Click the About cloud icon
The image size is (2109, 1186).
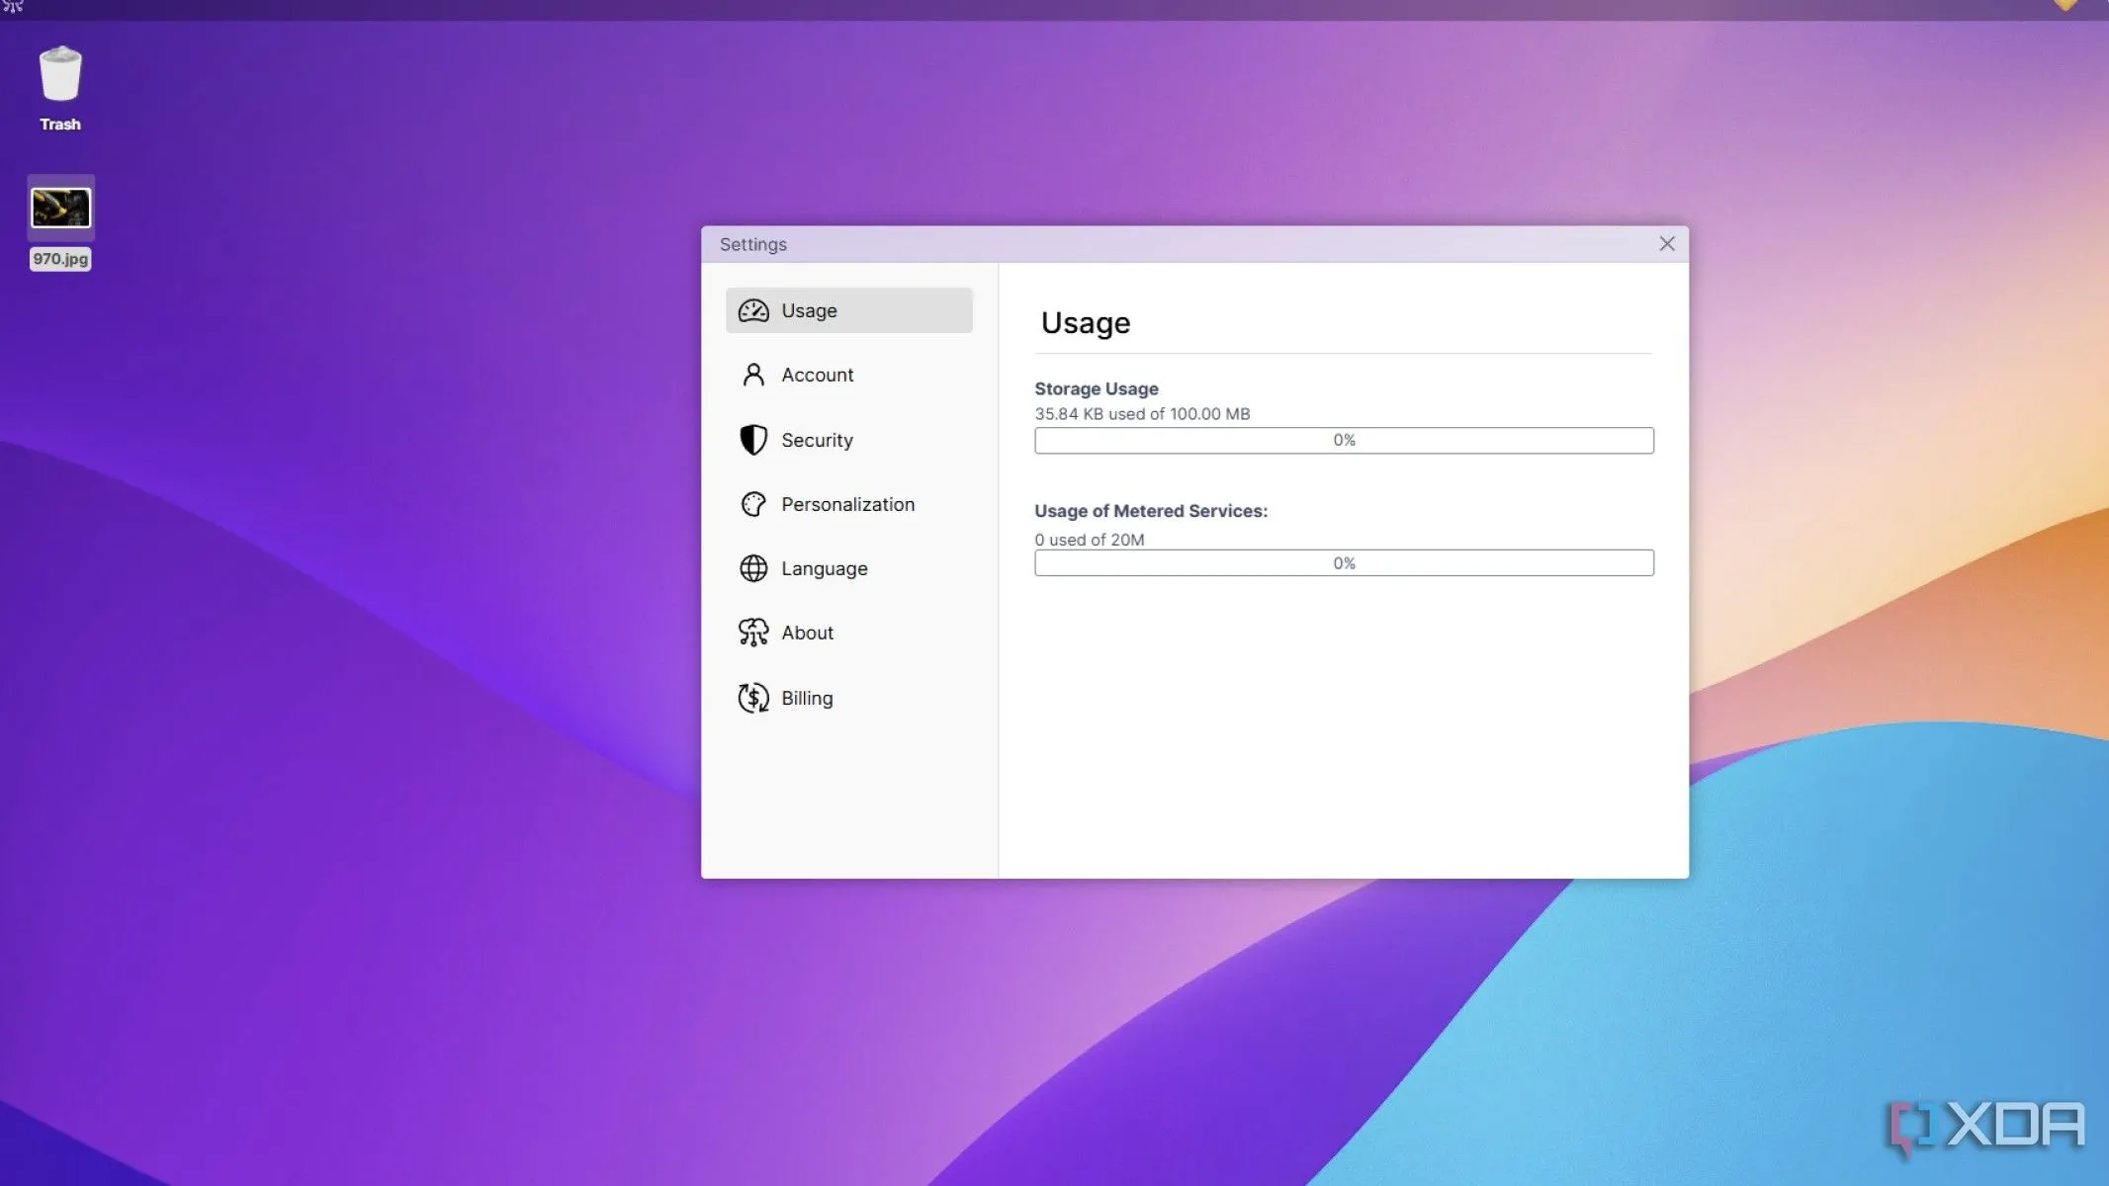[753, 633]
